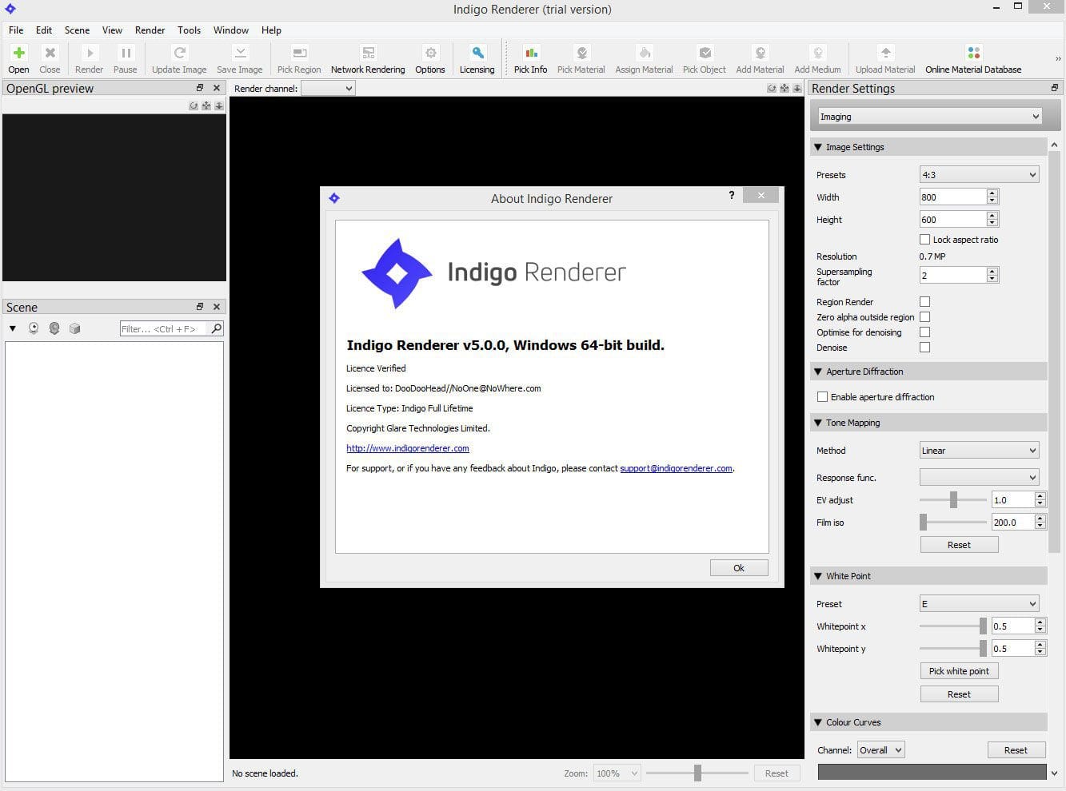Select the Pick Info tool
The width and height of the screenshot is (1066, 791).
[530, 54]
